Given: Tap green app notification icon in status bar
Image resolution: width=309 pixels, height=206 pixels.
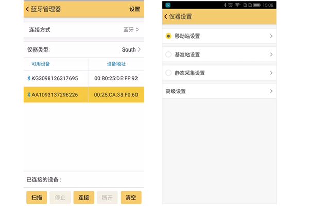Looking at the screenshot, I should pyautogui.click(x=168, y=5).
